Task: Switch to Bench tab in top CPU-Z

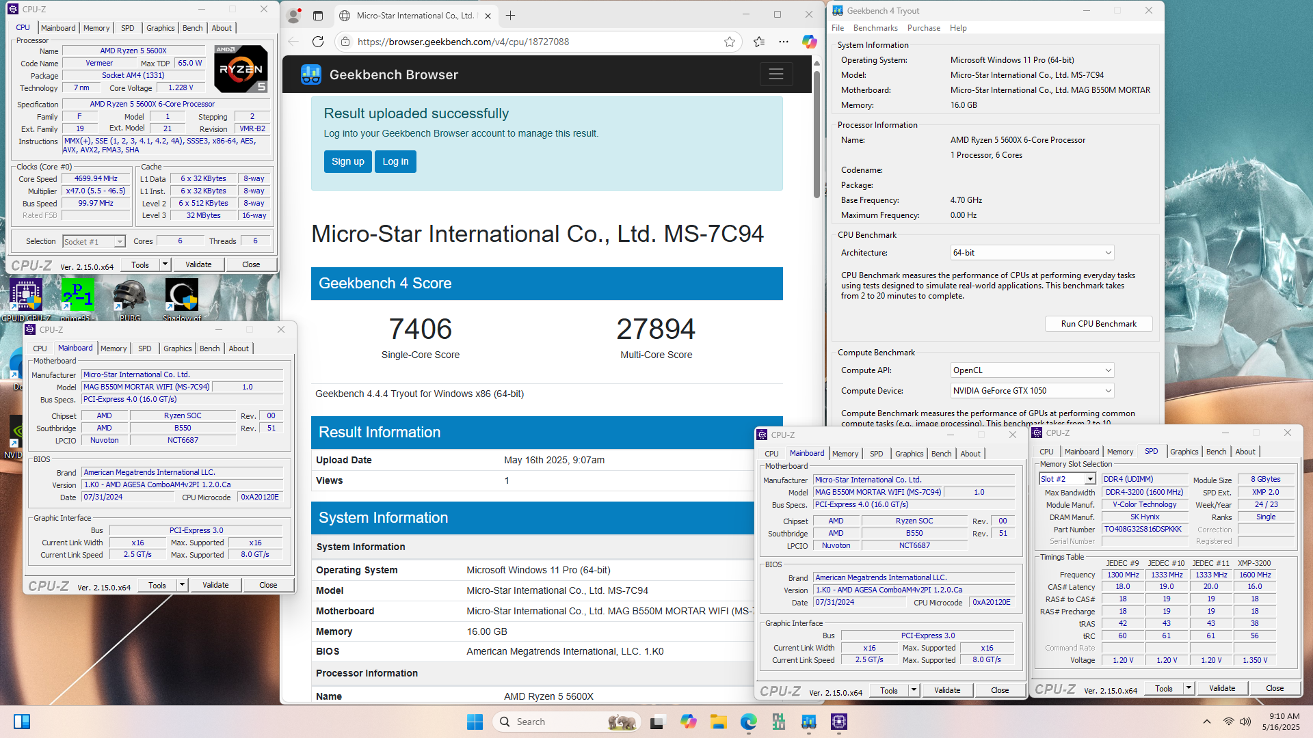Action: [193, 28]
